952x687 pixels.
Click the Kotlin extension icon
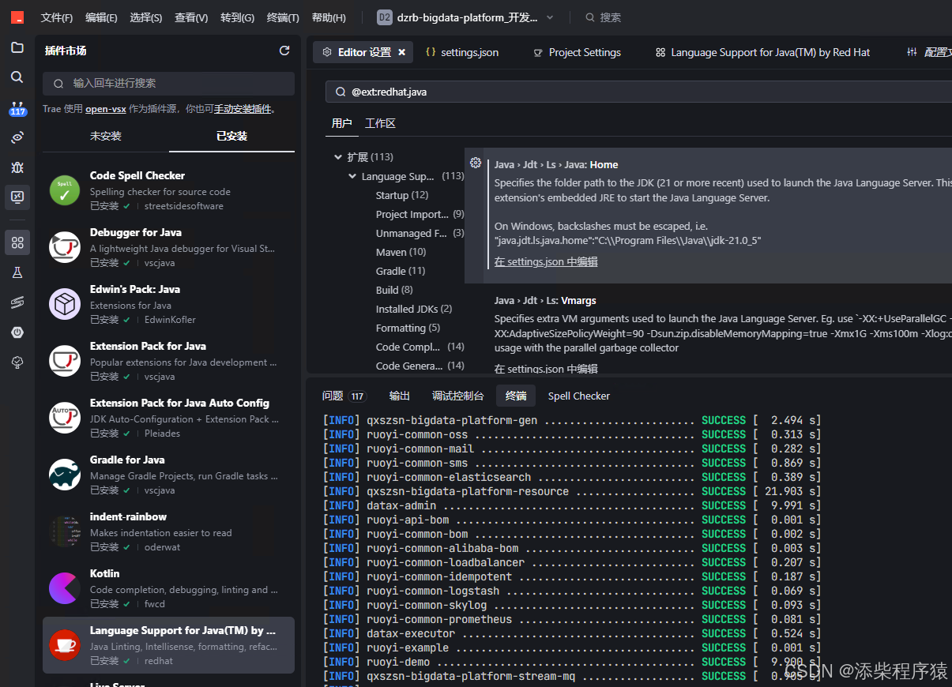click(65, 588)
